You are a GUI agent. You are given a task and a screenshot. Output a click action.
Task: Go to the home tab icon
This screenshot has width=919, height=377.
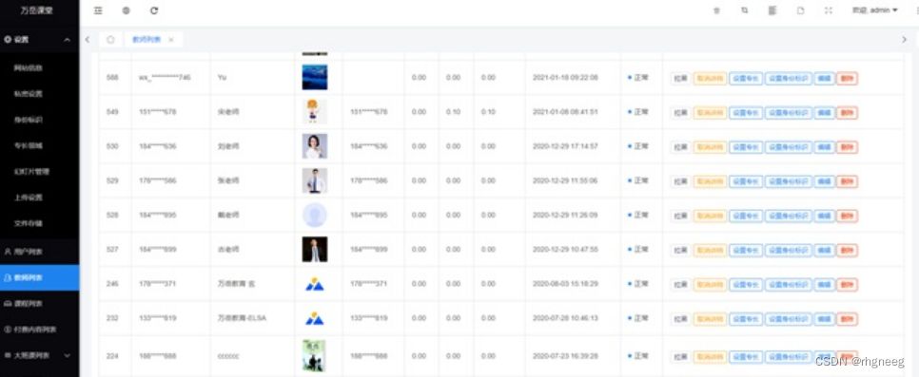[110, 40]
